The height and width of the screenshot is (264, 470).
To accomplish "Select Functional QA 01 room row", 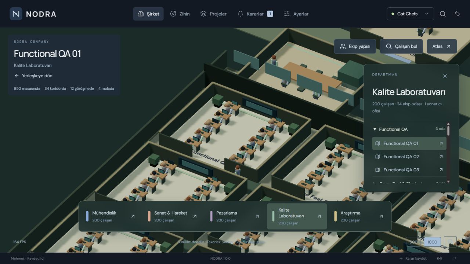I will (409, 143).
